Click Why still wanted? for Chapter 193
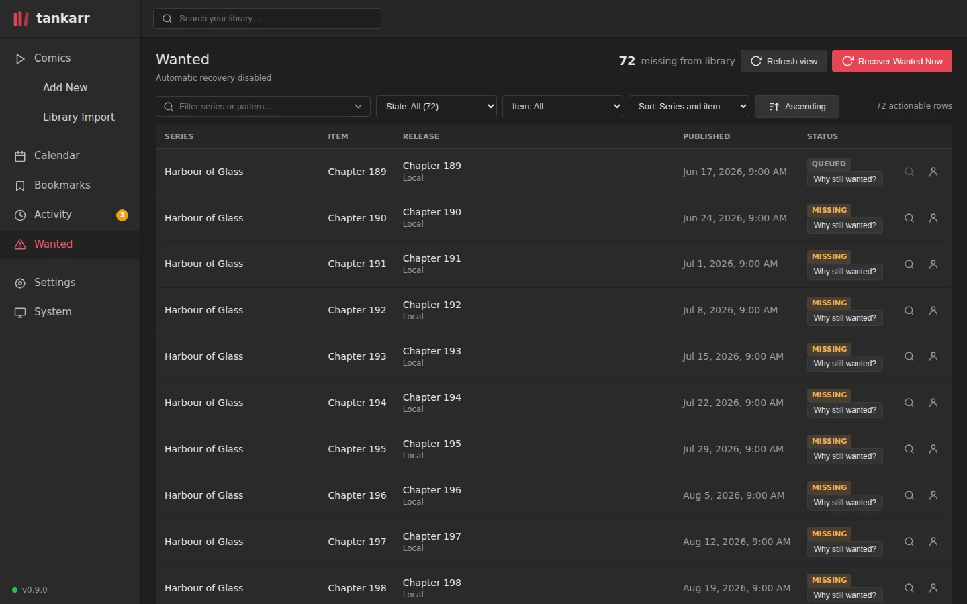Image resolution: width=967 pixels, height=604 pixels. 845,364
